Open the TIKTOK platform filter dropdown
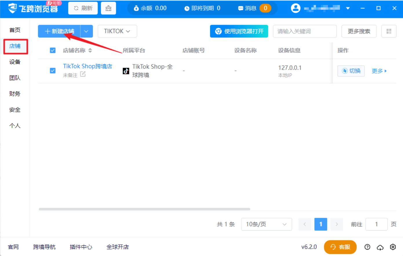Image resolution: width=403 pixels, height=256 pixels. coord(117,31)
